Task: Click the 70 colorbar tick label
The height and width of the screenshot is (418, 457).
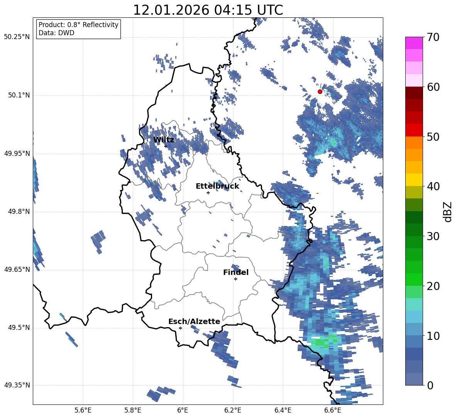Action: point(433,37)
